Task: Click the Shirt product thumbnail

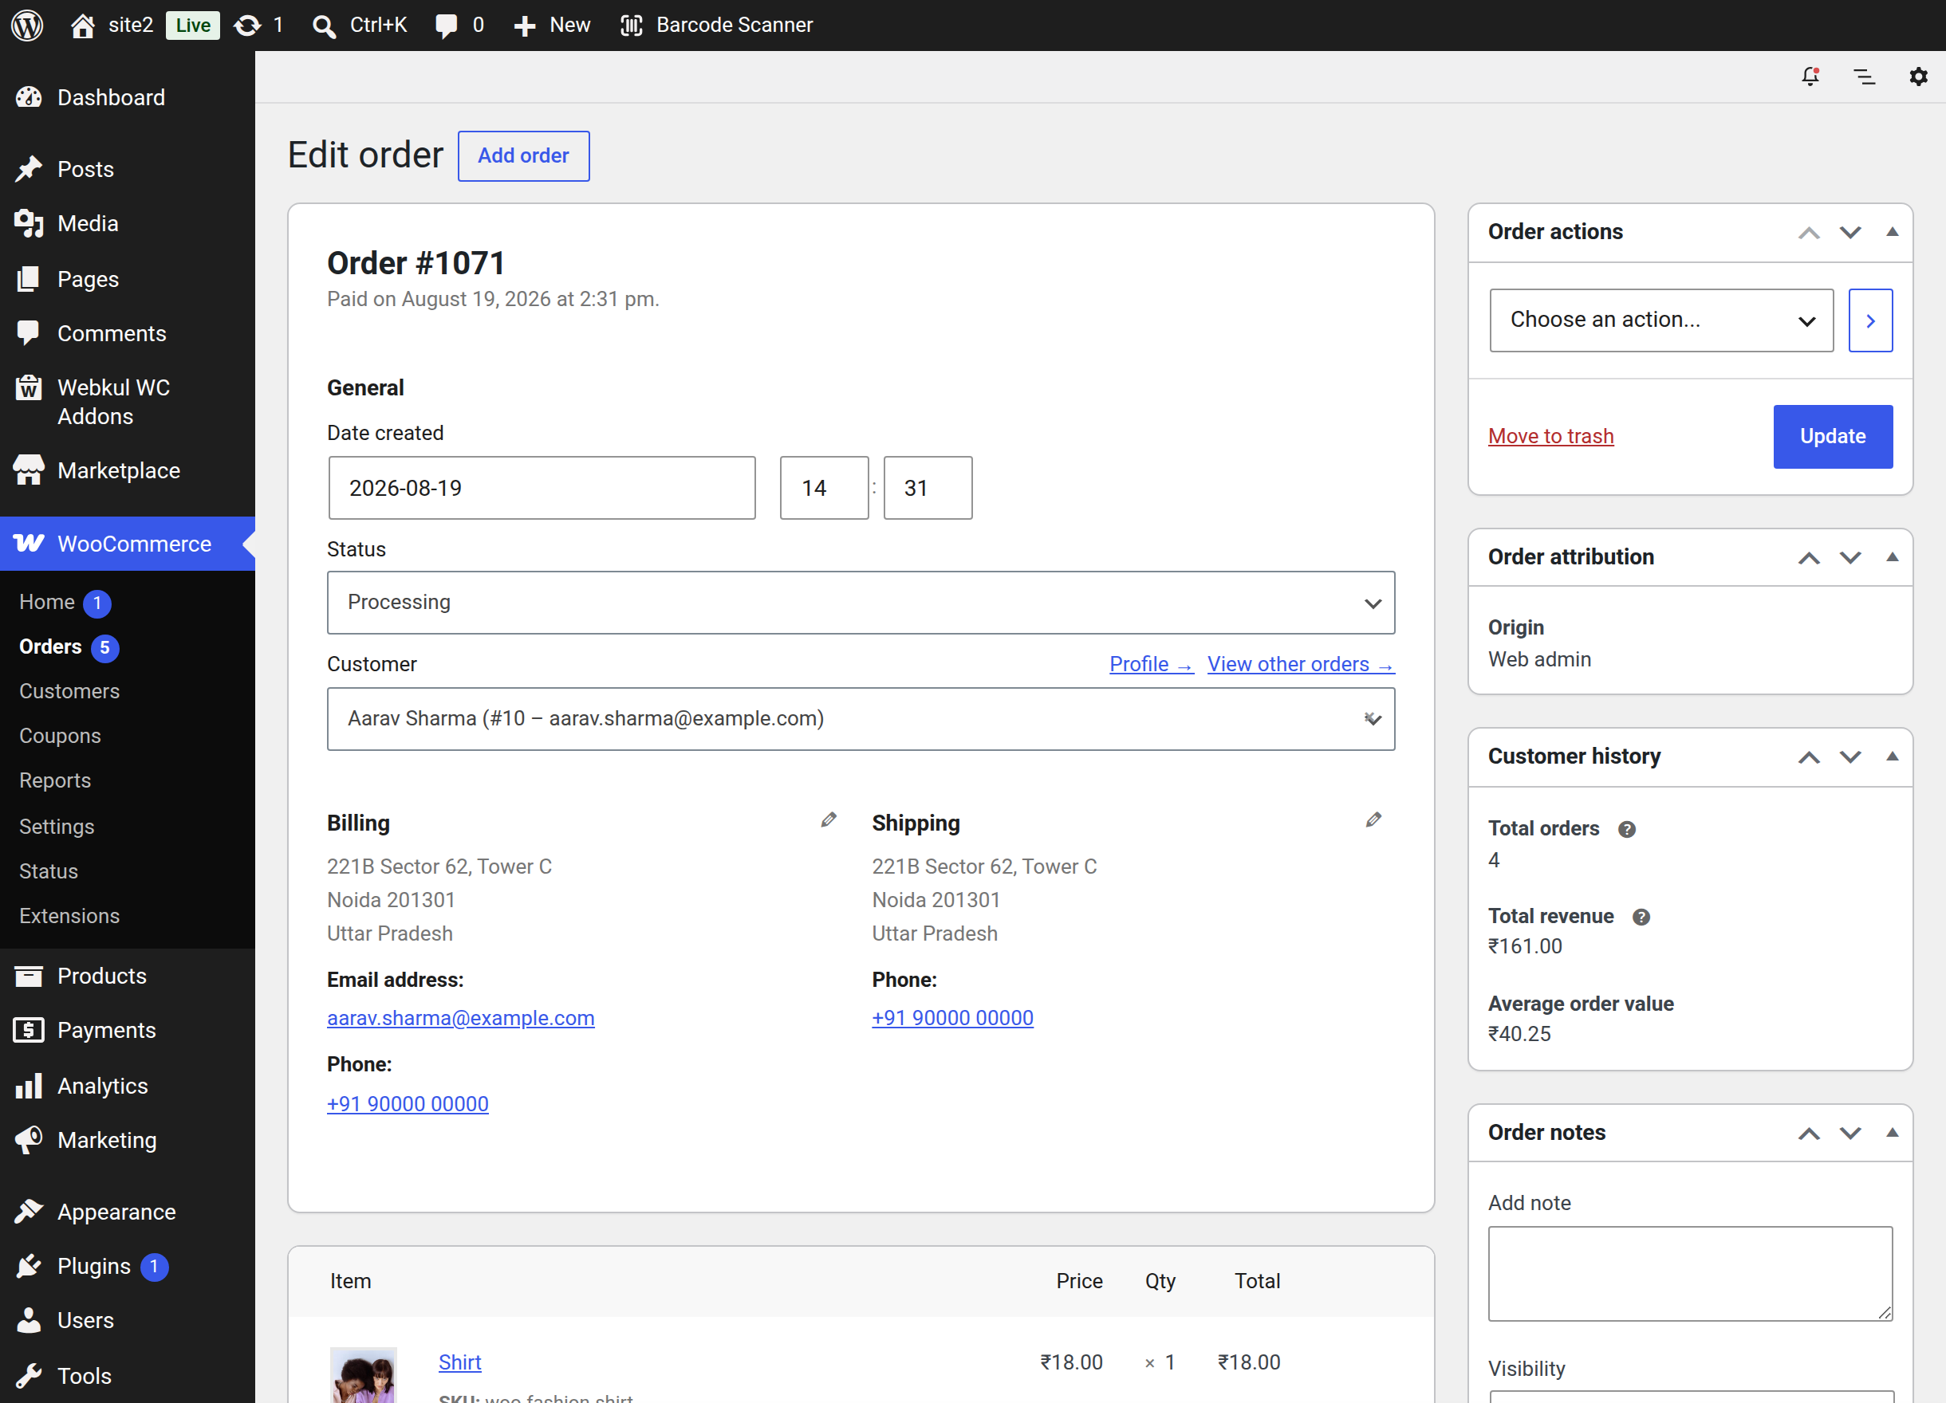Action: 364,1374
